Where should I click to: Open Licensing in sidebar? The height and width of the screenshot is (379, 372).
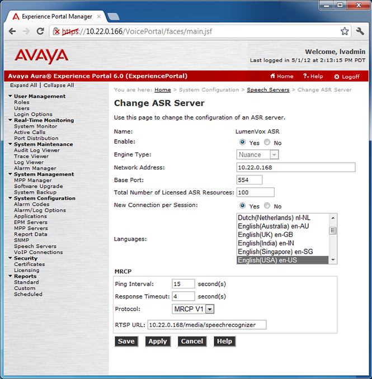(27, 270)
